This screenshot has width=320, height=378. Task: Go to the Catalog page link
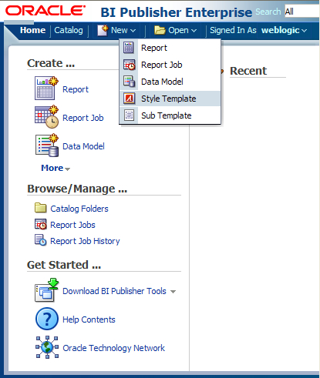[x=69, y=30]
